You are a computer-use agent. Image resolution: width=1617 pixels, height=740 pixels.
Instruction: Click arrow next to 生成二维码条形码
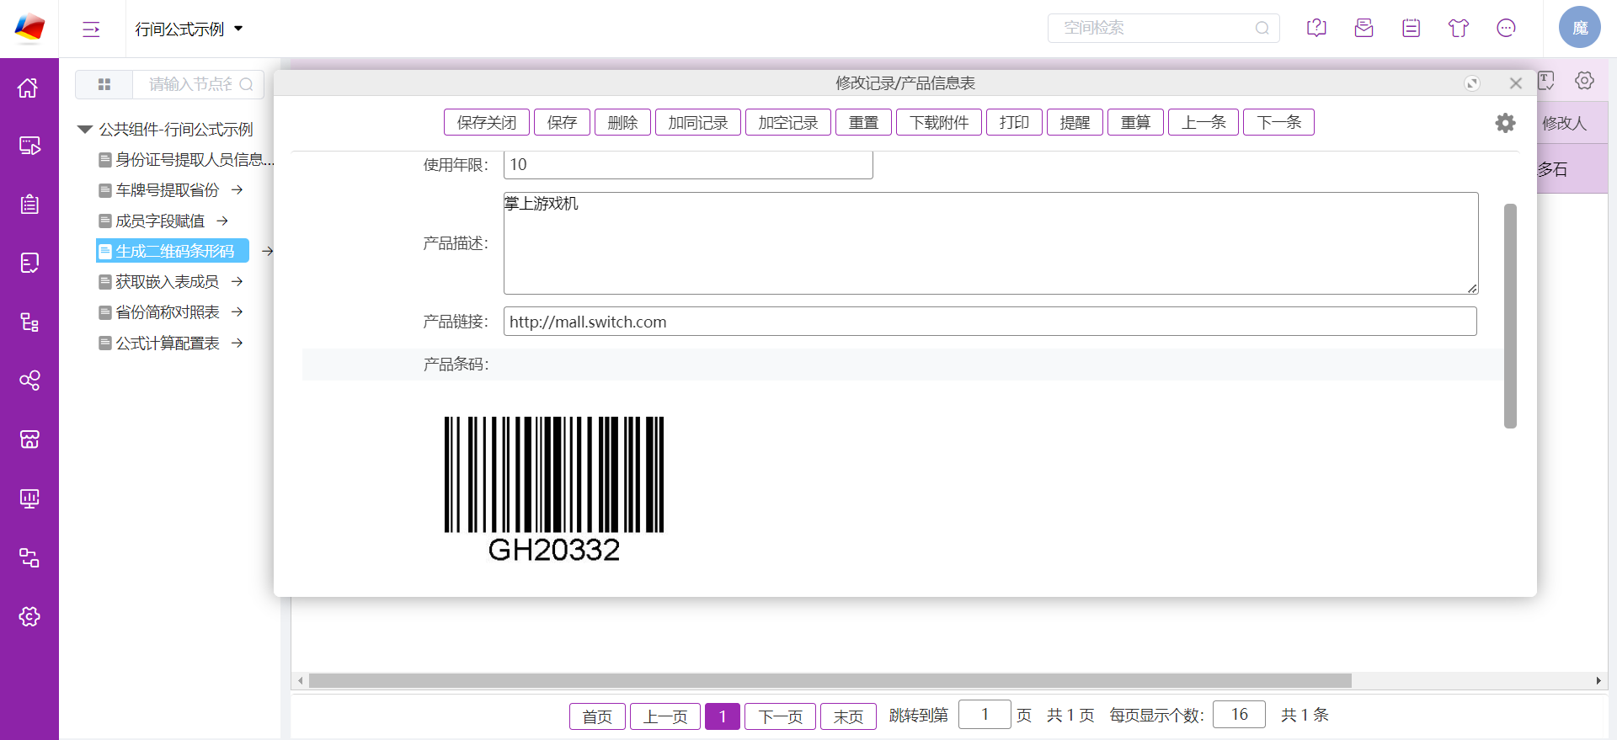(267, 251)
